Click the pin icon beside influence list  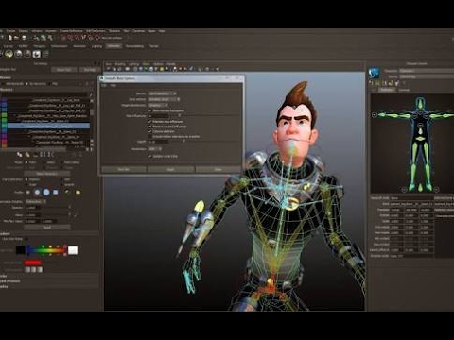pyautogui.click(x=92, y=95)
